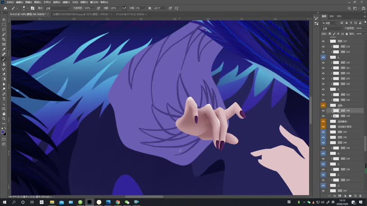Add layer style via fx icon

click(335, 196)
